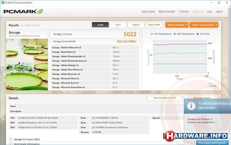Click the PCMark 8 logo

click(x=23, y=11)
